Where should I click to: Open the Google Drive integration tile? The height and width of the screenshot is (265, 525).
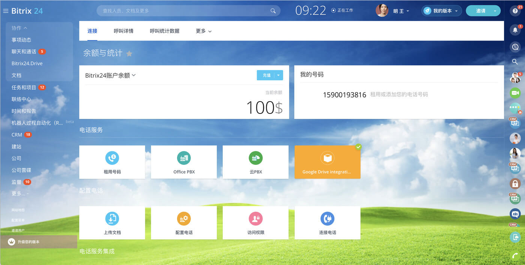point(327,162)
